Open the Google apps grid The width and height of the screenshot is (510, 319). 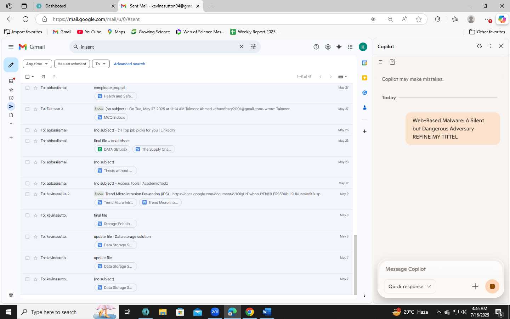350,47
